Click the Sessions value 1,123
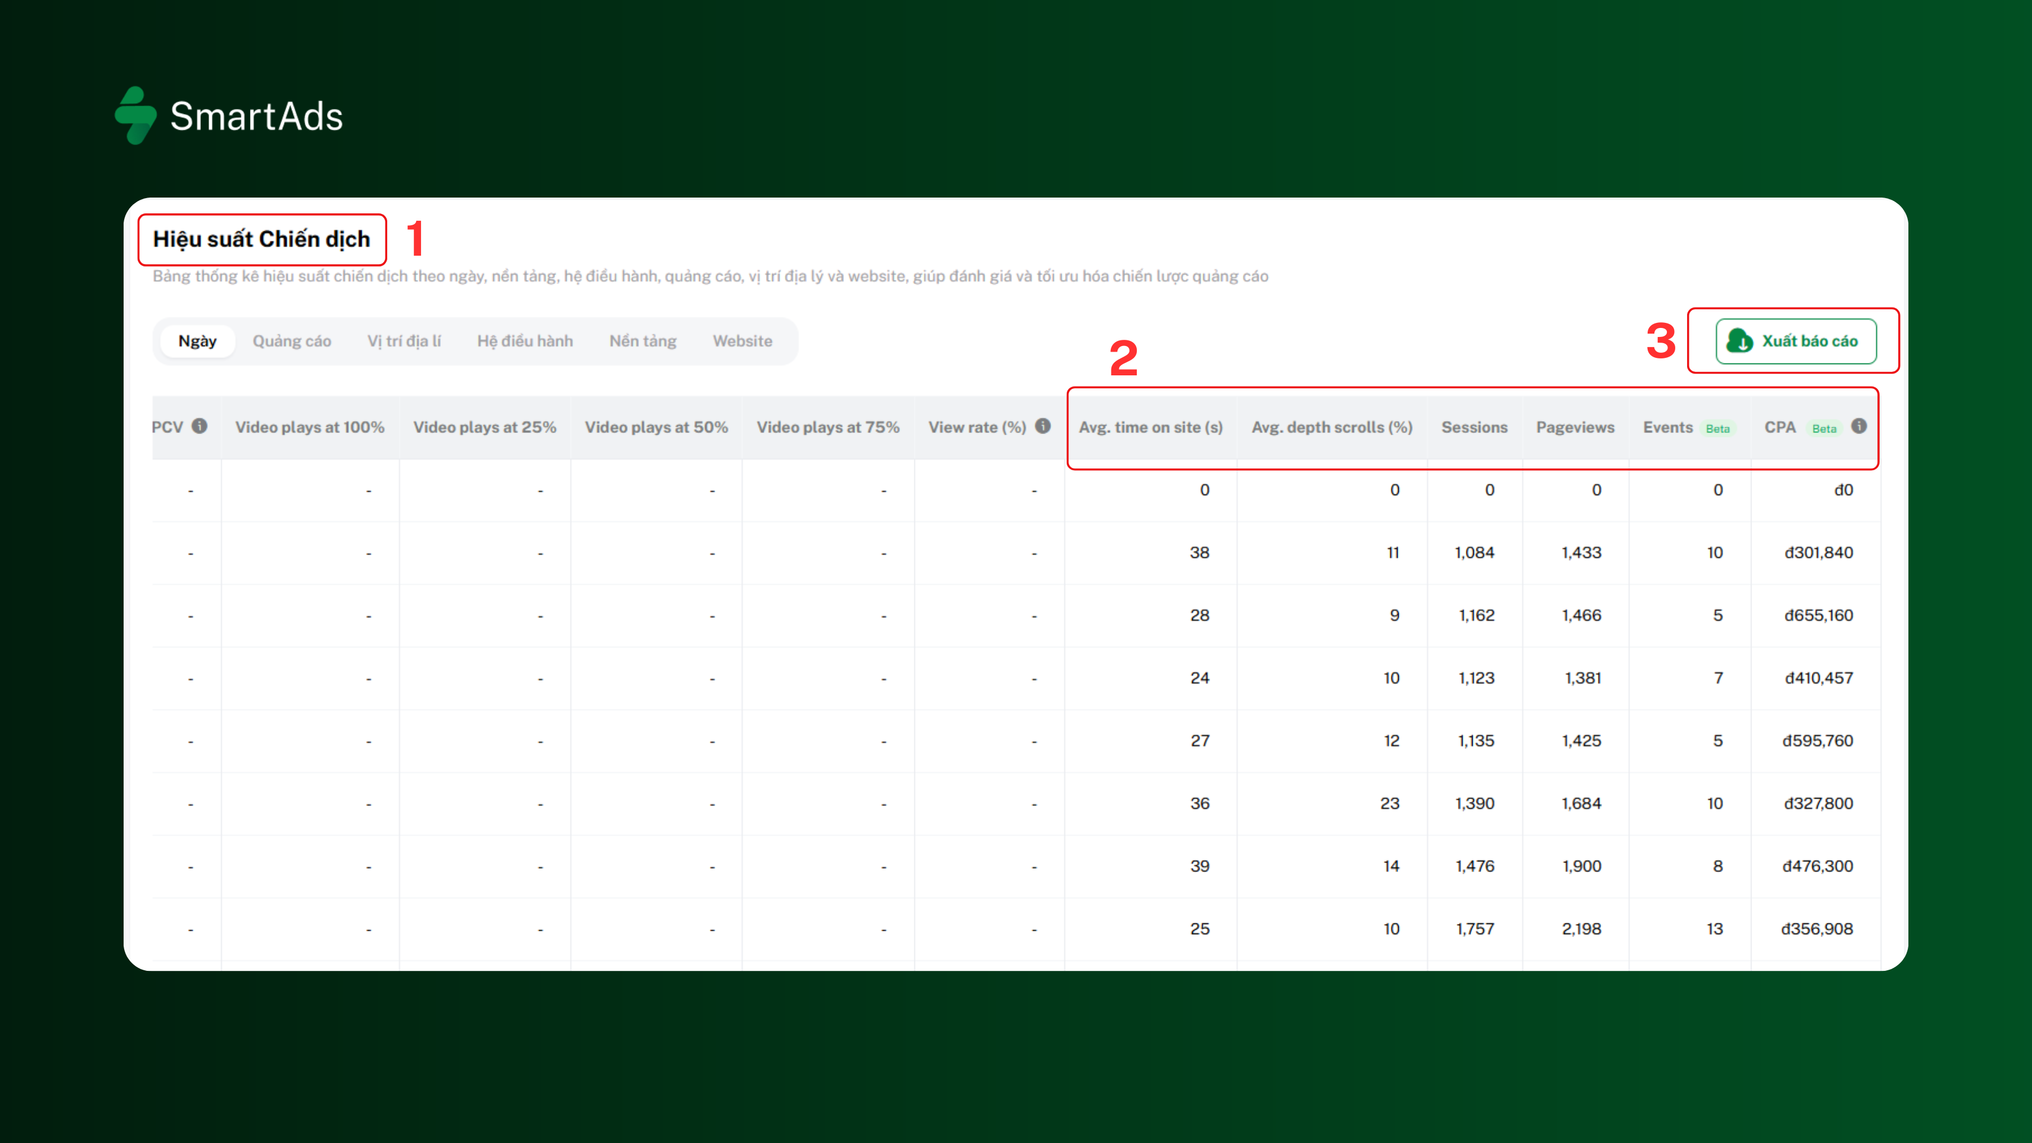Screen dimensions: 2032x1143 point(1476,677)
